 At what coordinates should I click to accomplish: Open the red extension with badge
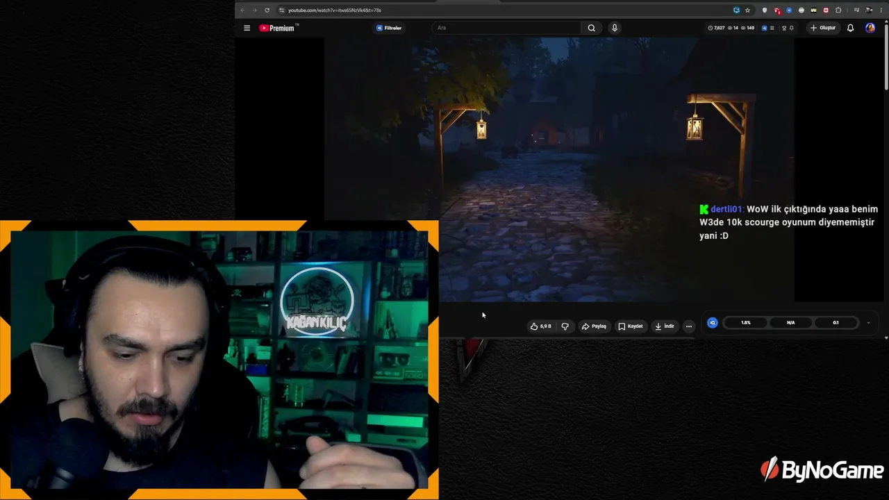coord(777,10)
